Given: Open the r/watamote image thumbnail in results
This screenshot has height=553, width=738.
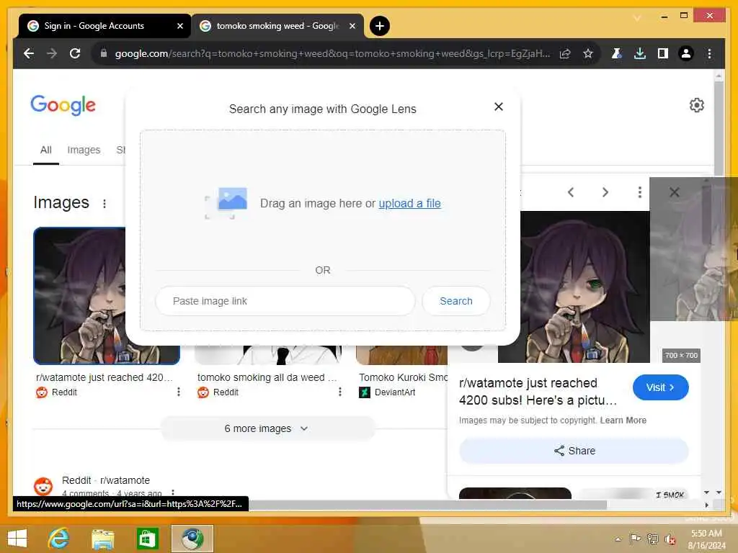Looking at the screenshot, I should point(80,296).
